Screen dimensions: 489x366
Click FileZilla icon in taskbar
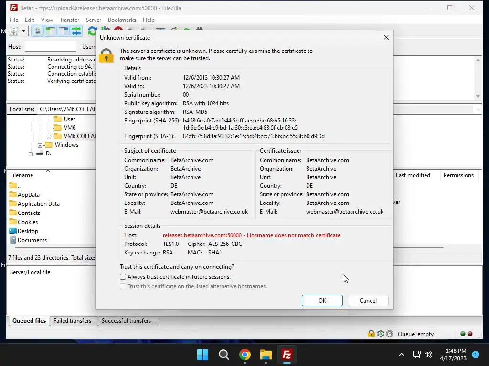coord(287,355)
